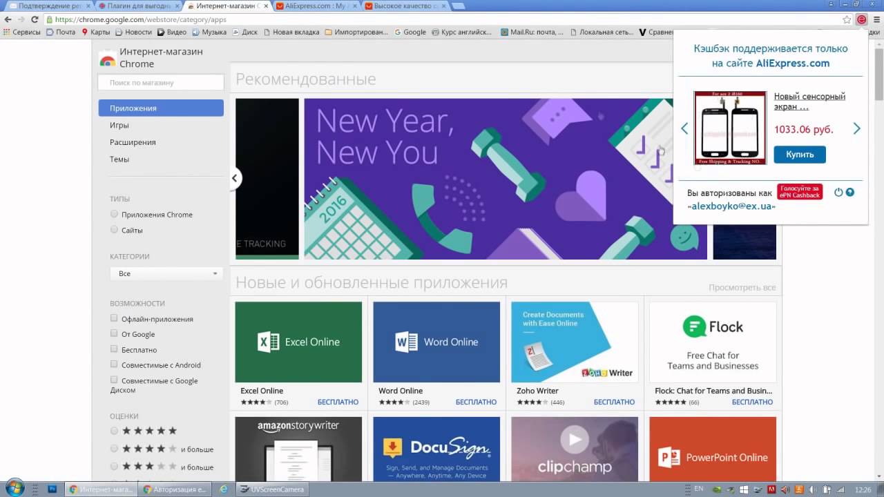
Task: Open the Amazon Storywriter app tile
Action: [298, 449]
